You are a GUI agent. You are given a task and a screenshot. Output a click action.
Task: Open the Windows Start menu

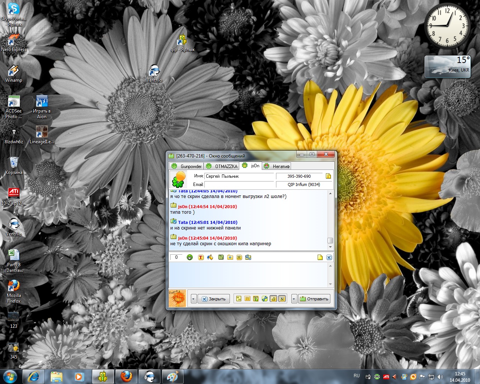[10, 376]
